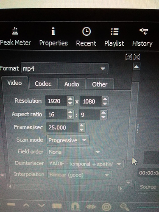This screenshot has height=212, width=159.
Task: Open the Deinterlacer YADIF dropdown
Action: pos(86,164)
